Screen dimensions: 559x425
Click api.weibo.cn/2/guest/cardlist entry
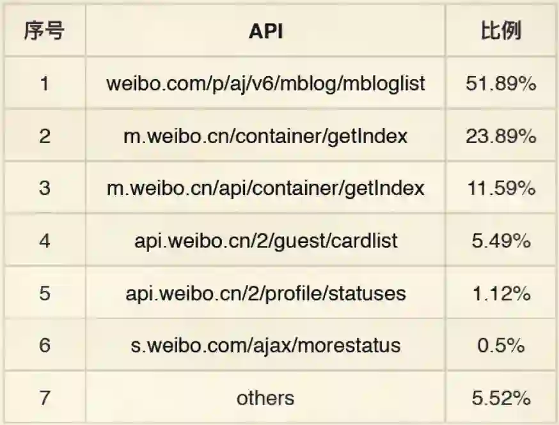(x=265, y=241)
